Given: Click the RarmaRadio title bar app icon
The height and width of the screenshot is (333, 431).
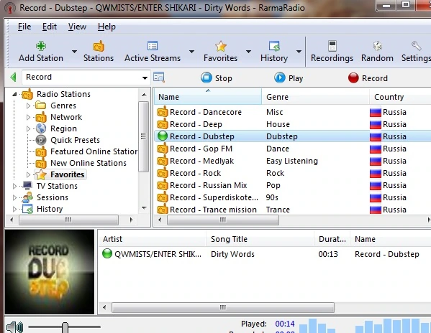Looking at the screenshot, I should 10,8.
